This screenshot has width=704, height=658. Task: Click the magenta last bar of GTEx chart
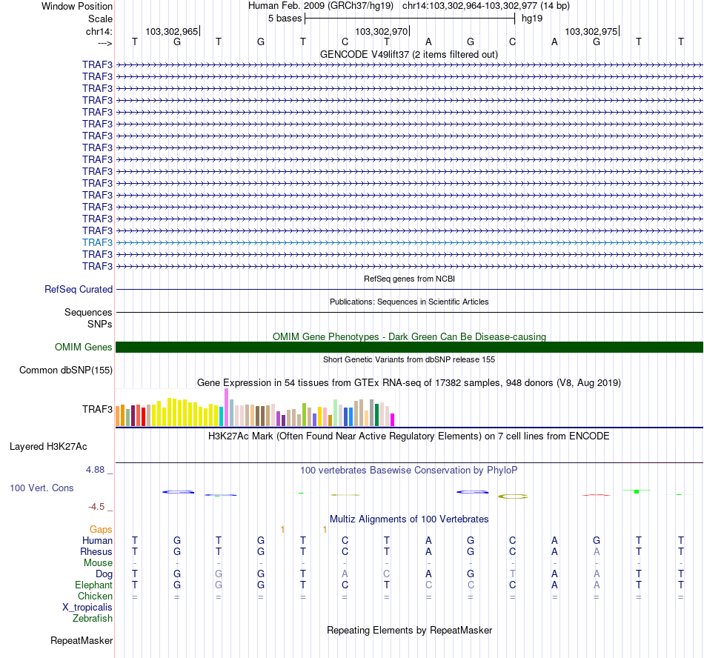[393, 419]
